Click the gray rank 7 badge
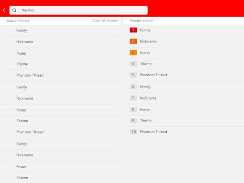Viewport: 244px width, 183px height. pos(133,98)
